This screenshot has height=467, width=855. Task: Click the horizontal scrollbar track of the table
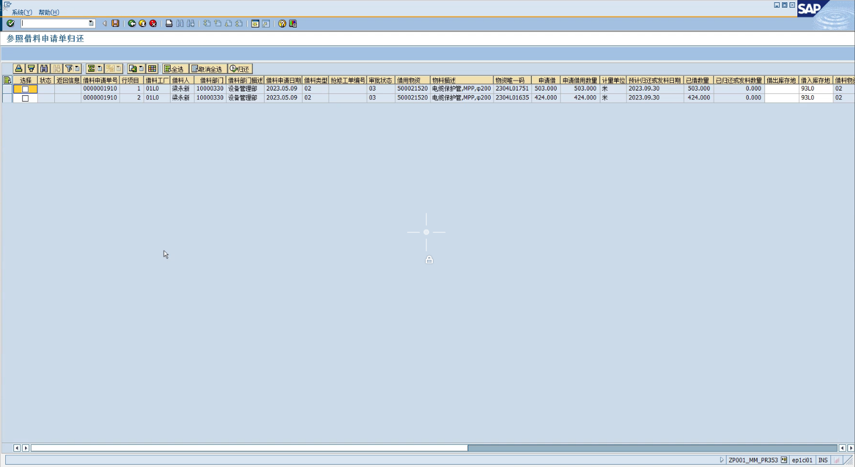(x=642, y=448)
